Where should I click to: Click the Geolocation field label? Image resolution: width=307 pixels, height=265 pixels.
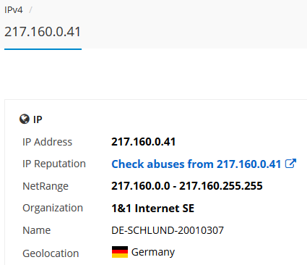click(51, 253)
